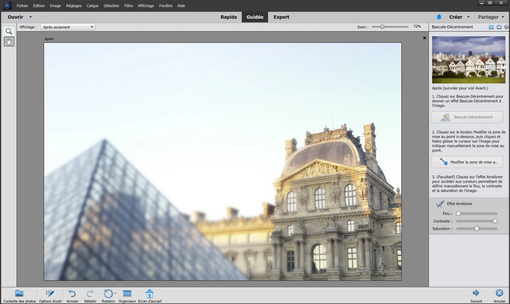Open the Affichage view dropdown
Viewport: 510px width, 304px height.
[x=68, y=27]
